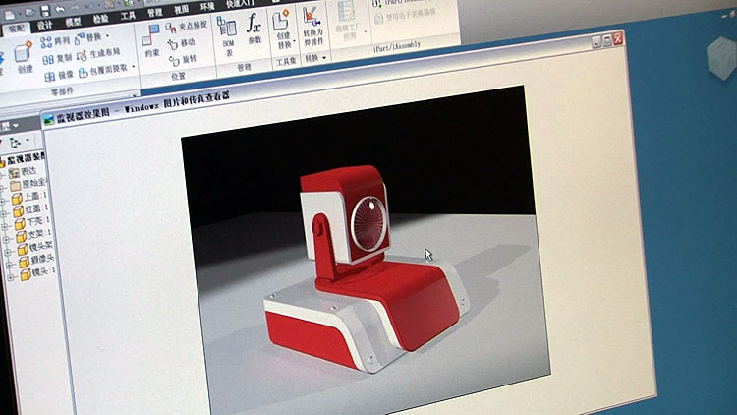Expand the 支架:1 tree node
This screenshot has width=737, height=415.
[6, 237]
